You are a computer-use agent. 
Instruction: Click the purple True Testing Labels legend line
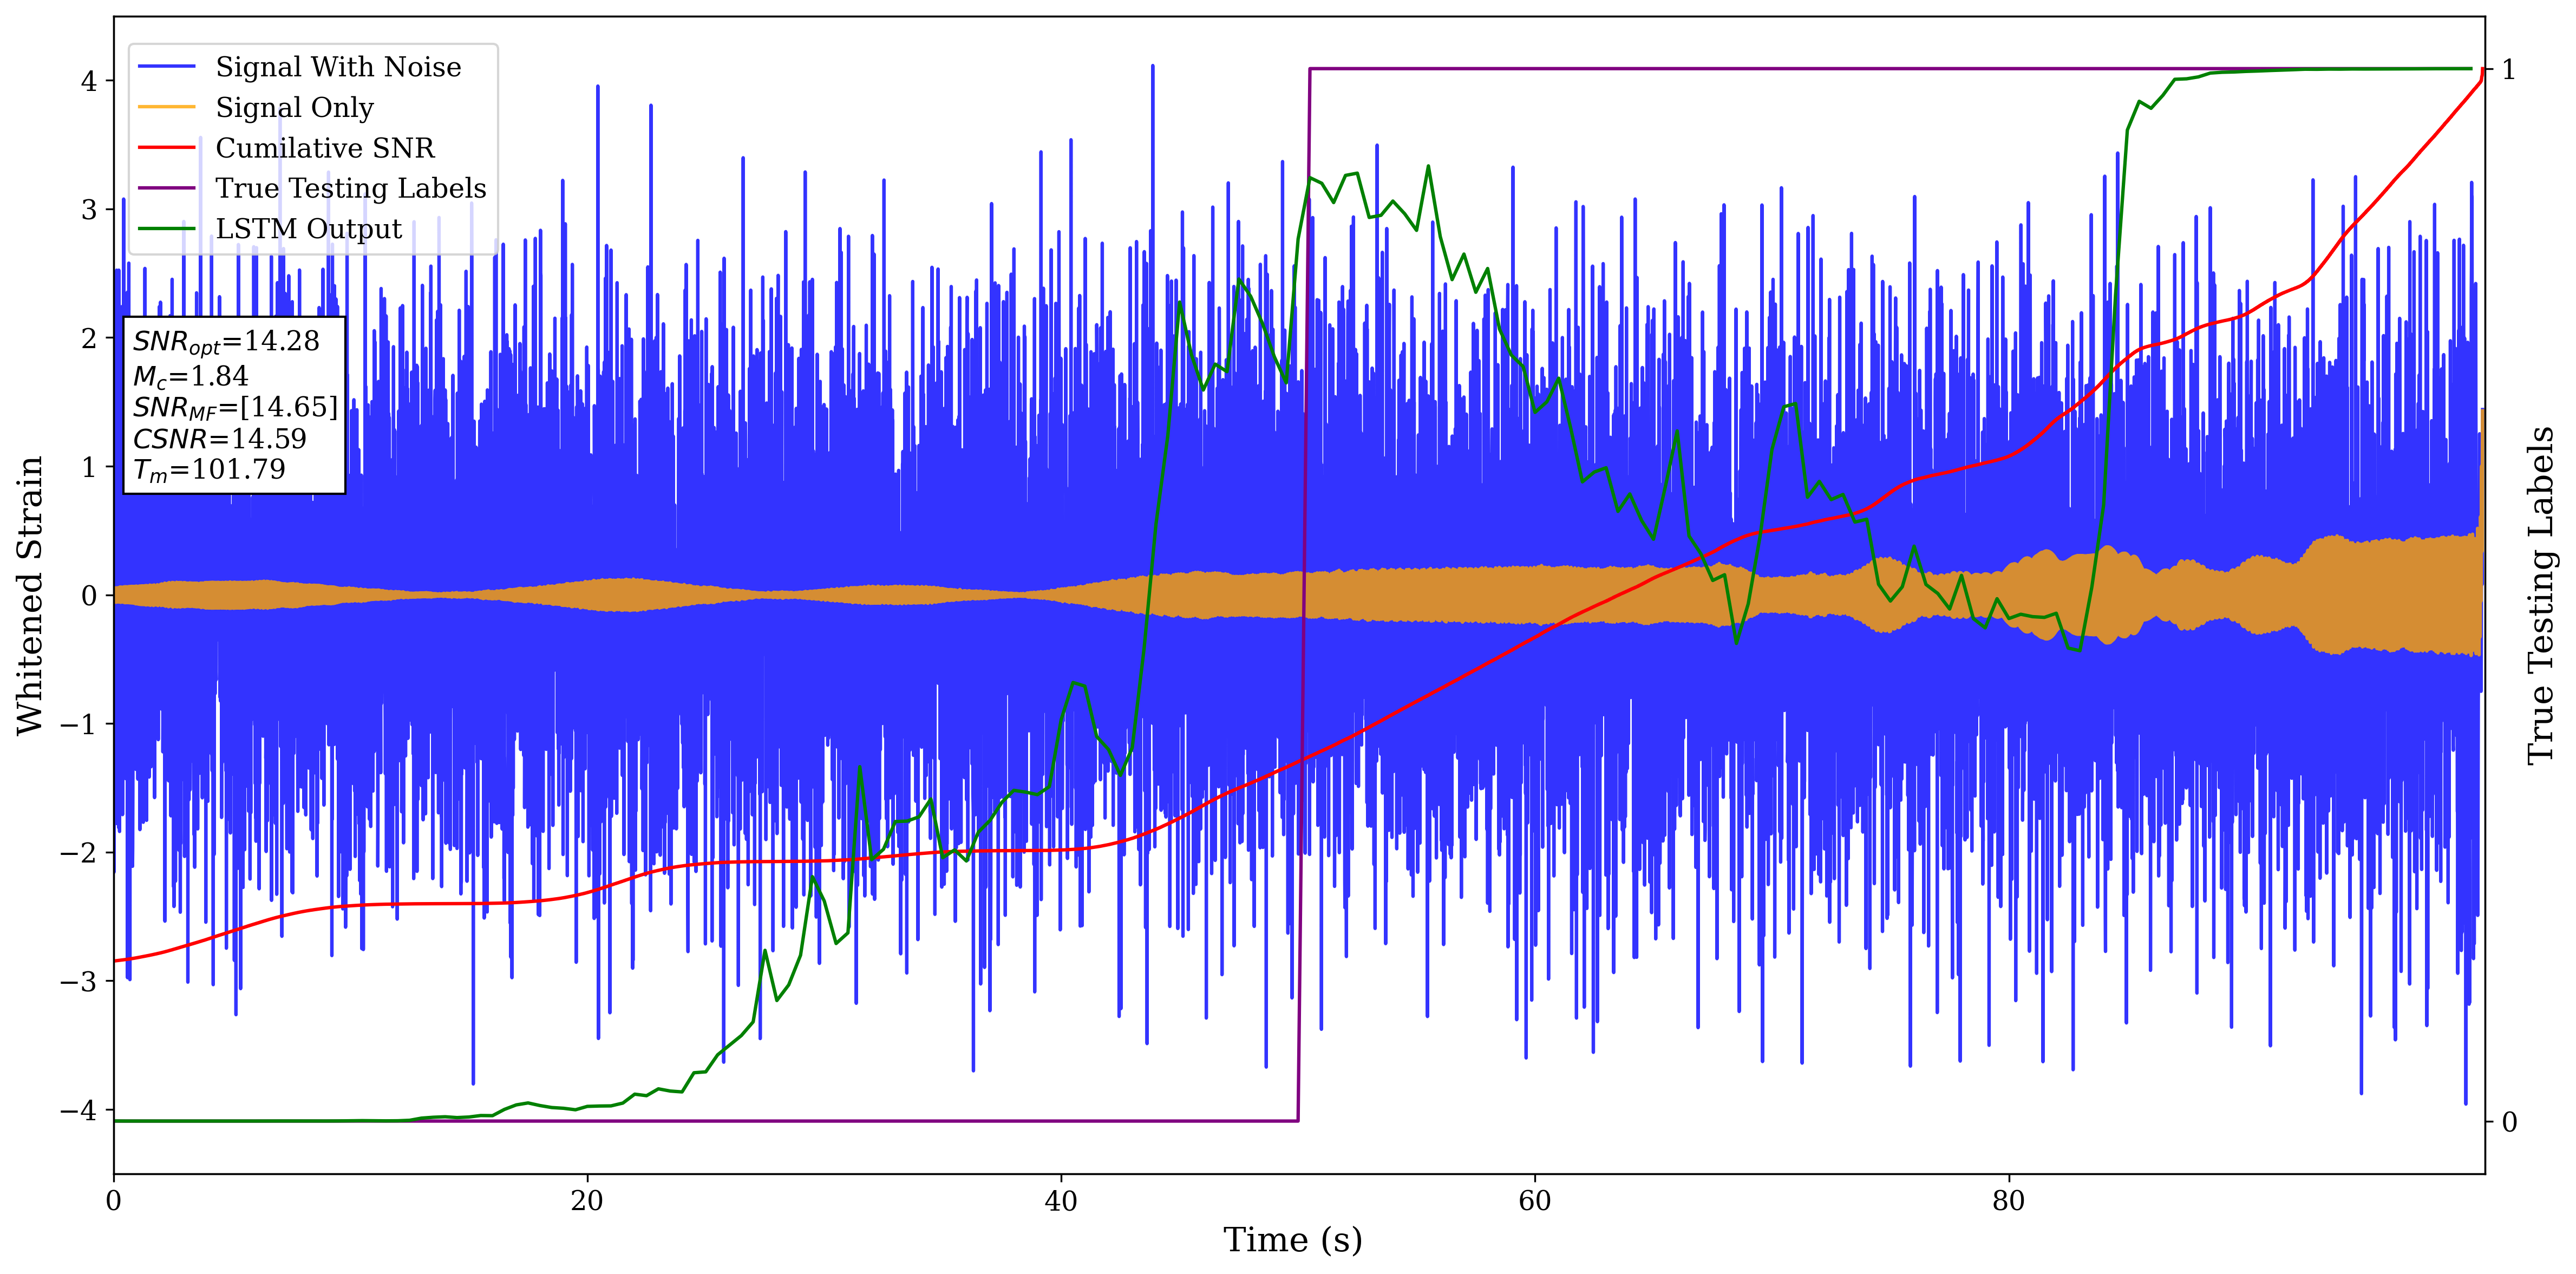(166, 188)
